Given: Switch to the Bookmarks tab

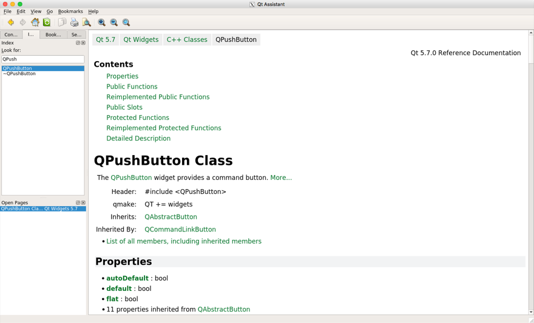Looking at the screenshot, I should coord(53,35).
